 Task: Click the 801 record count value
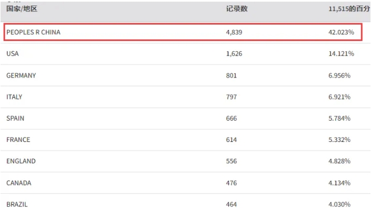click(x=232, y=75)
